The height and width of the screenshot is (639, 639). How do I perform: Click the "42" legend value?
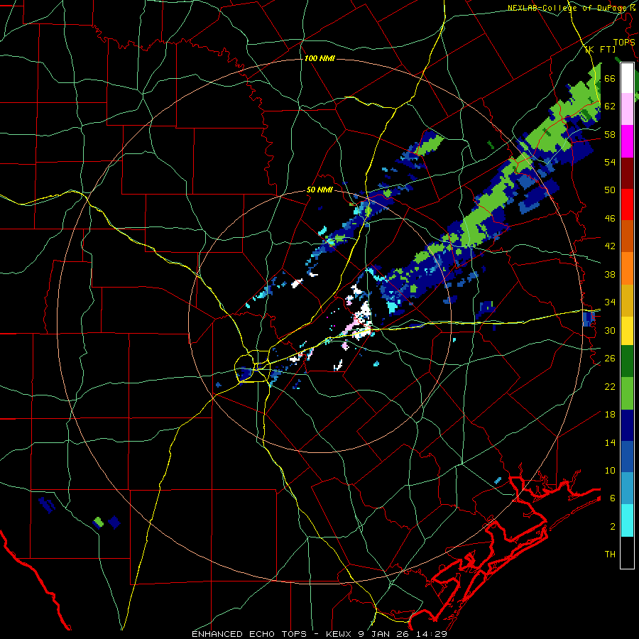610,246
